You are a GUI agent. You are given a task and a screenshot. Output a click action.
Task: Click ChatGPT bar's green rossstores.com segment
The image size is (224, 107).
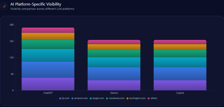click(x=48, y=44)
